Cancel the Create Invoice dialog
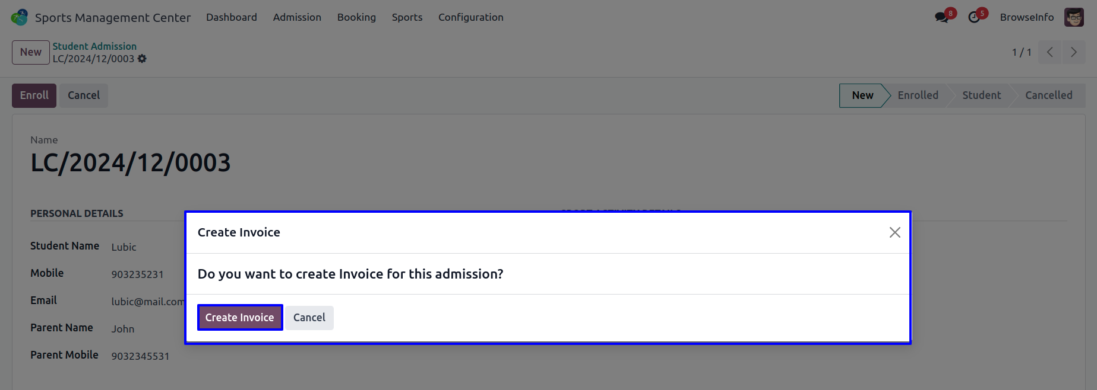 (309, 318)
